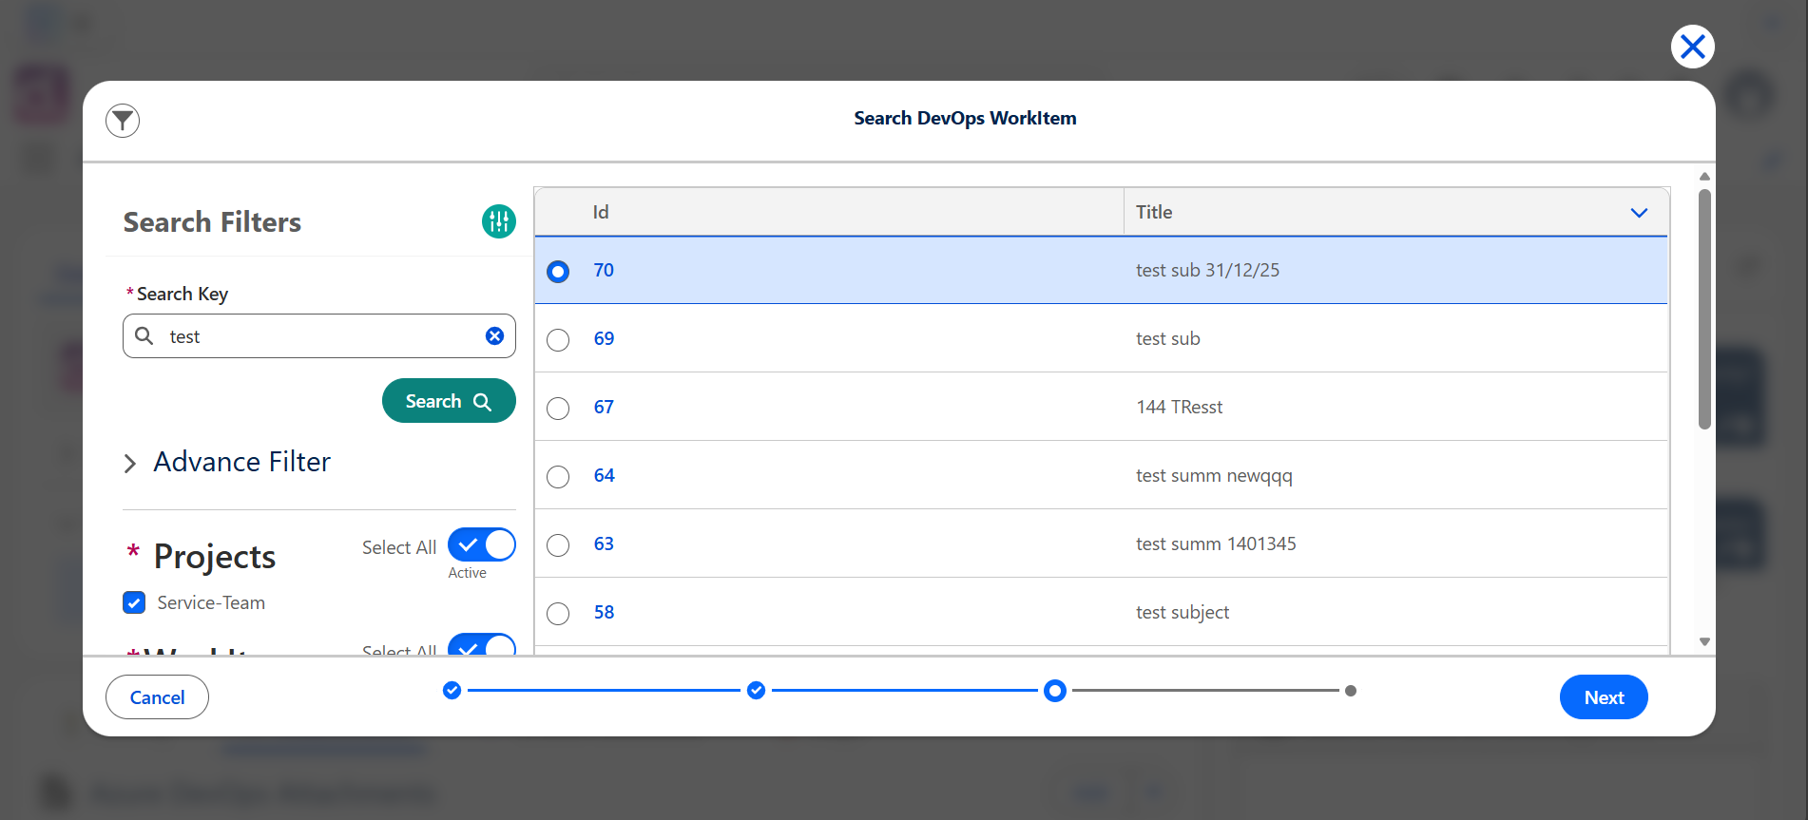This screenshot has height=820, width=1808.
Task: Click the teal filter settings sliders icon
Action: pos(498,221)
